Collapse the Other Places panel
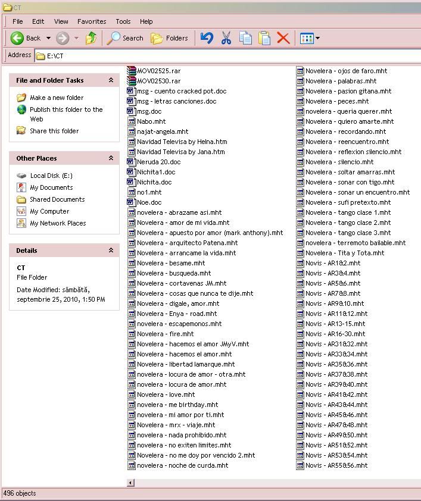Viewport: 421px width, 501px height. coord(111,158)
